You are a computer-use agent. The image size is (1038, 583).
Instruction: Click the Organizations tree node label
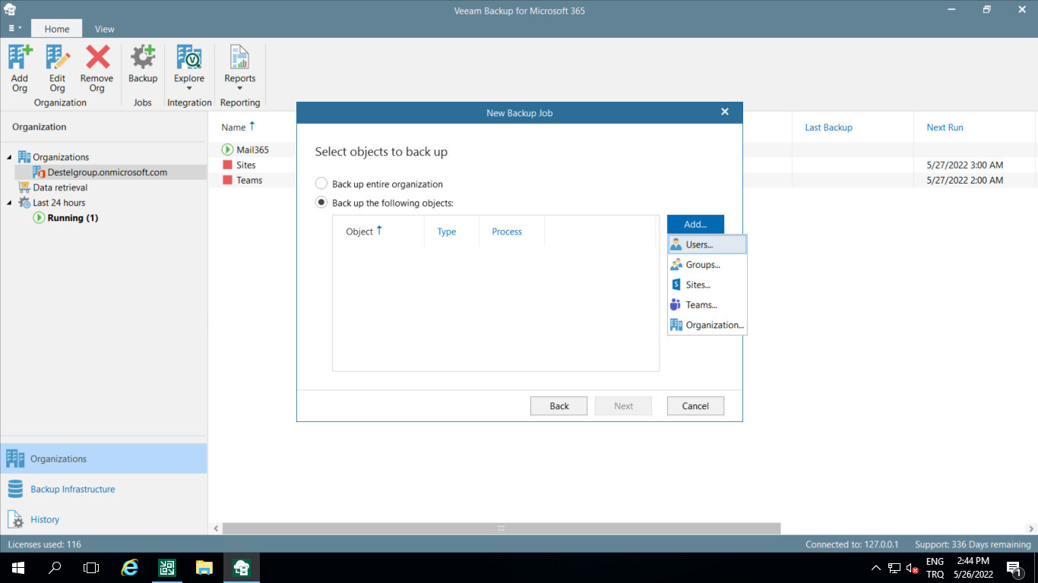coord(61,157)
